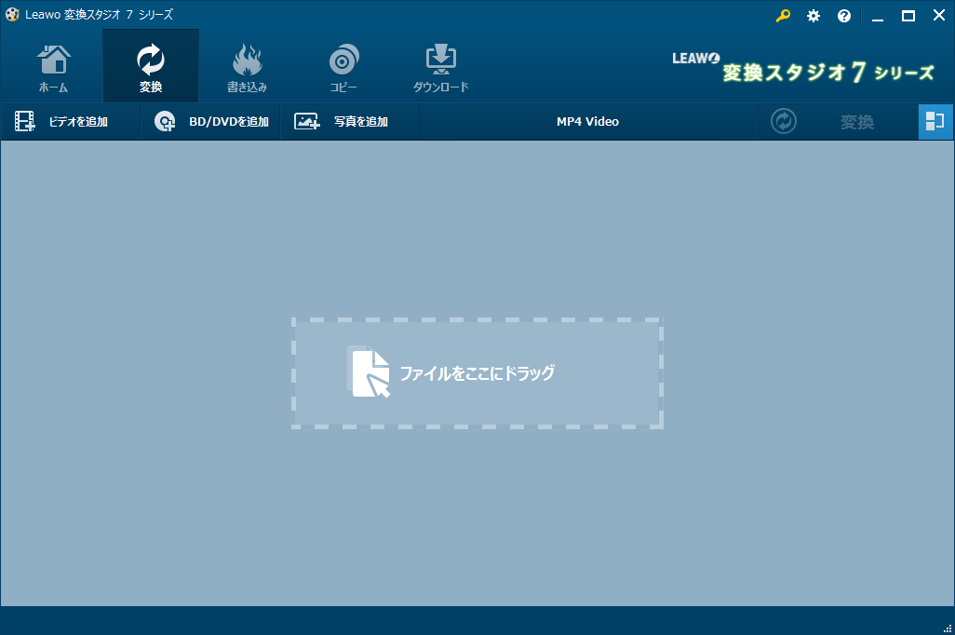This screenshot has height=635, width=955.
Task: Open settings via the gear icon
Action: (814, 16)
